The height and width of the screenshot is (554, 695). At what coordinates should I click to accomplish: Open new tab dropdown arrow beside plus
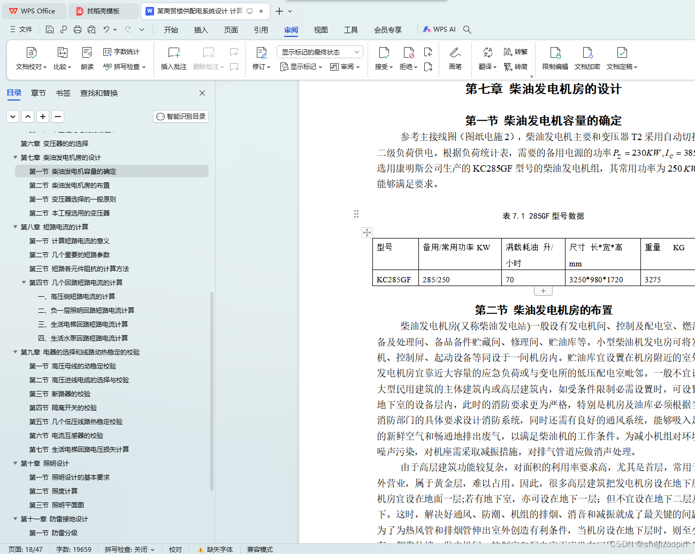point(290,11)
